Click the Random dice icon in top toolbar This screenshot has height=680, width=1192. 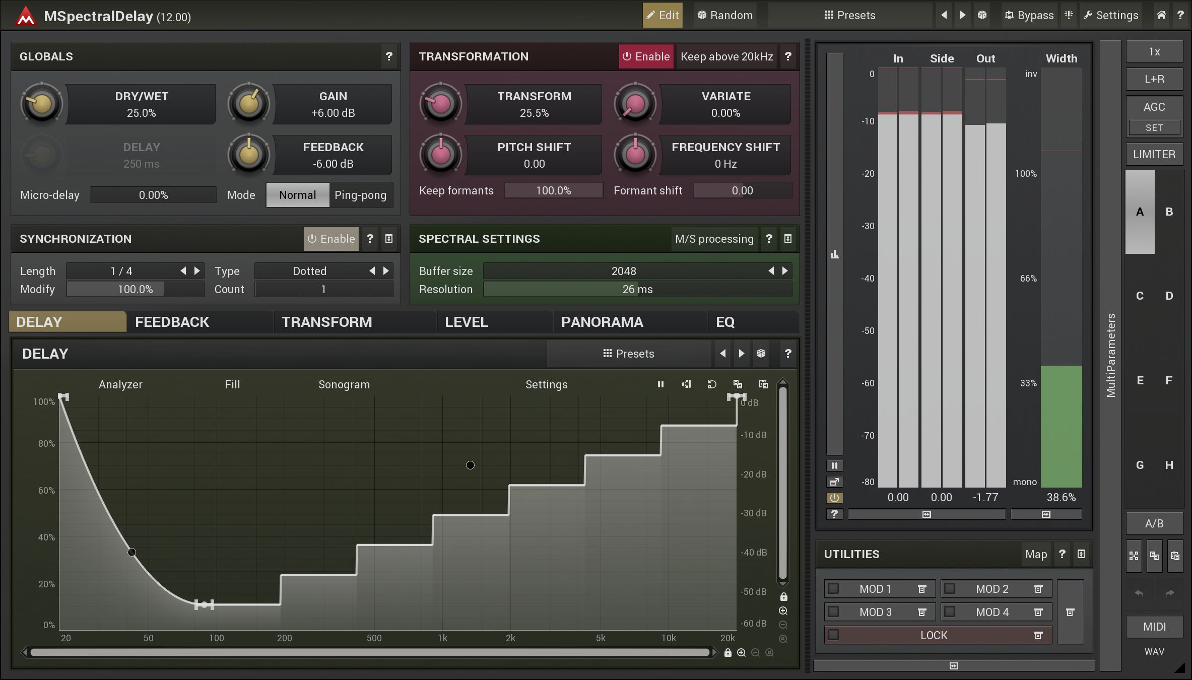pos(702,15)
